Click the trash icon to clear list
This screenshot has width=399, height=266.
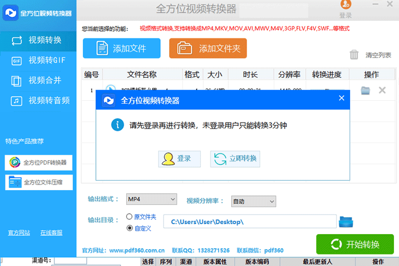click(x=354, y=55)
